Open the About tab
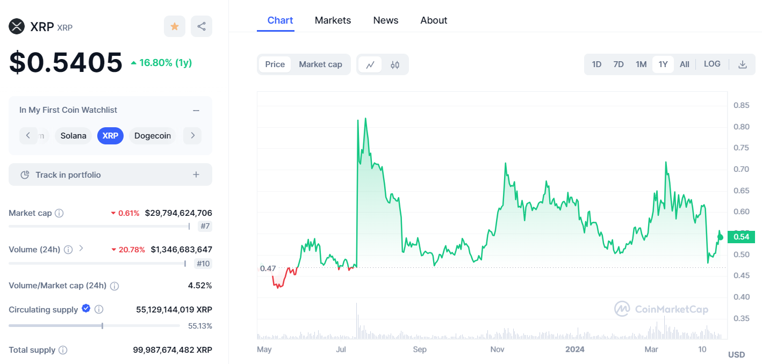This screenshot has width=762, height=364. tap(434, 20)
